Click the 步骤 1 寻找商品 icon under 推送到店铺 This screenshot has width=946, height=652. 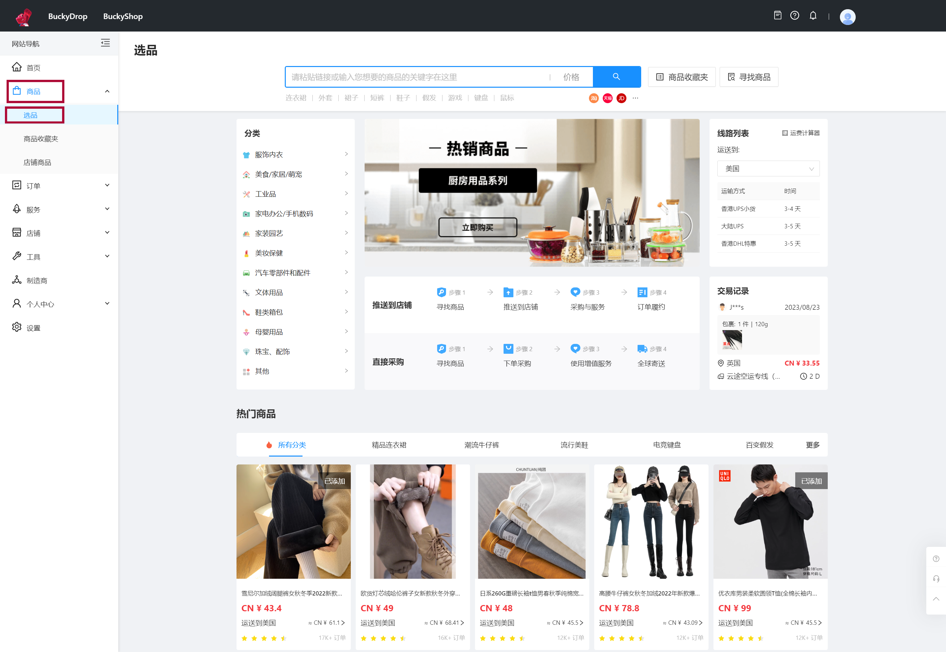pyautogui.click(x=441, y=292)
